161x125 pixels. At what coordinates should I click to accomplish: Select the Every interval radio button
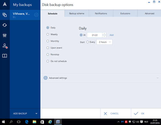pos(88,42)
